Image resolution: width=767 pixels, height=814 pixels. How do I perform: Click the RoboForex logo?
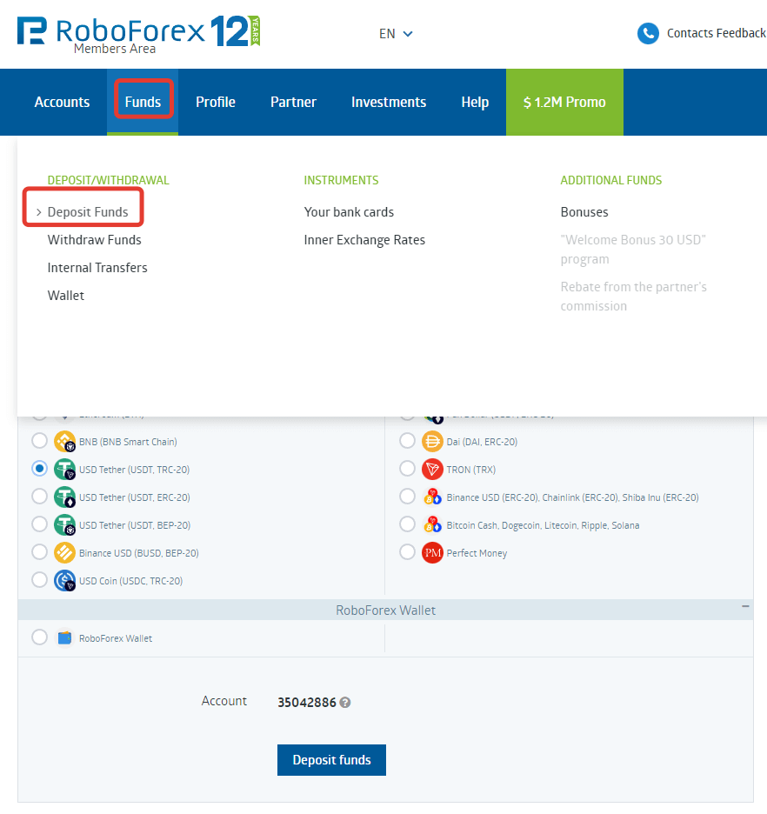coord(138,33)
